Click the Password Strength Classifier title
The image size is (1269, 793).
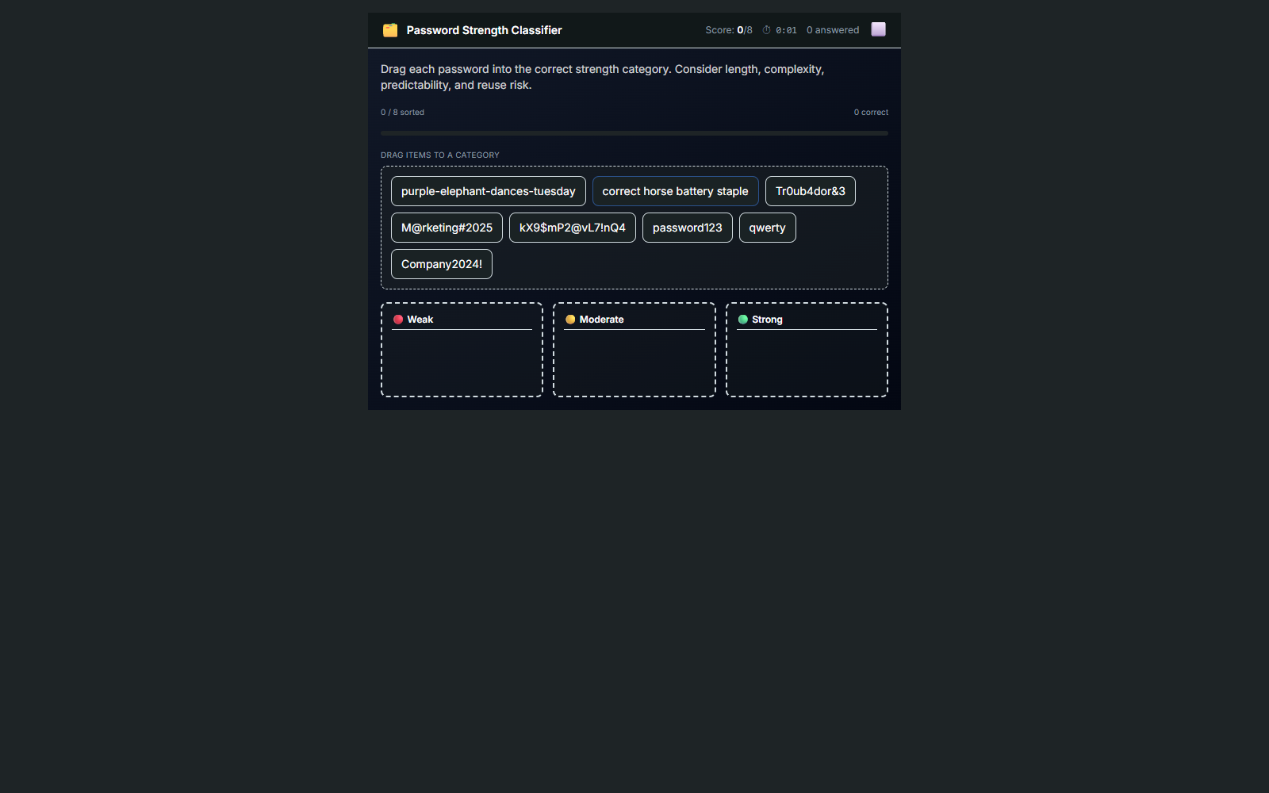(485, 30)
